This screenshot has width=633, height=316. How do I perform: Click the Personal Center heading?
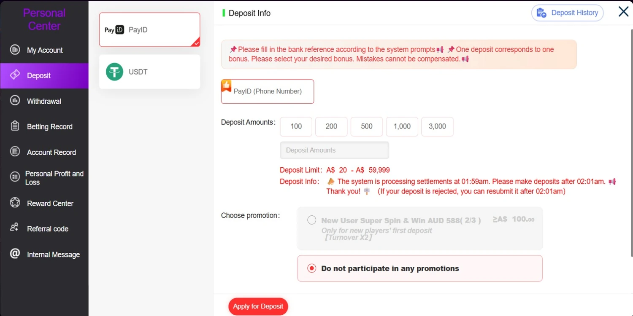pyautogui.click(x=44, y=19)
